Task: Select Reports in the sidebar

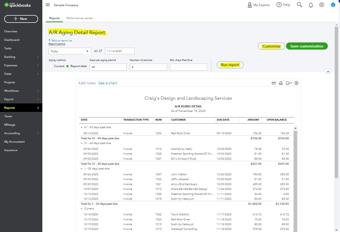Action: click(x=21, y=108)
